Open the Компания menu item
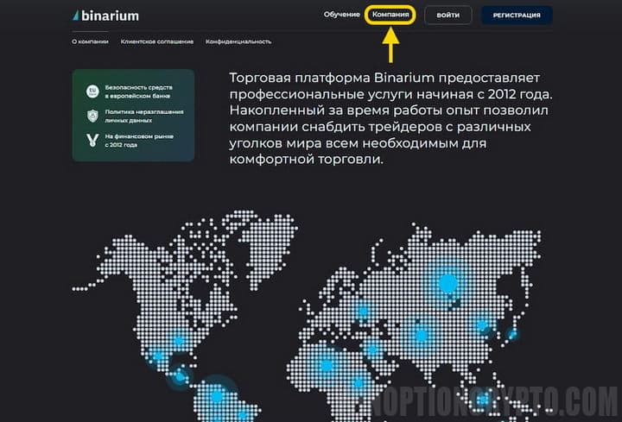Image resolution: width=622 pixels, height=422 pixels. pyautogui.click(x=390, y=15)
